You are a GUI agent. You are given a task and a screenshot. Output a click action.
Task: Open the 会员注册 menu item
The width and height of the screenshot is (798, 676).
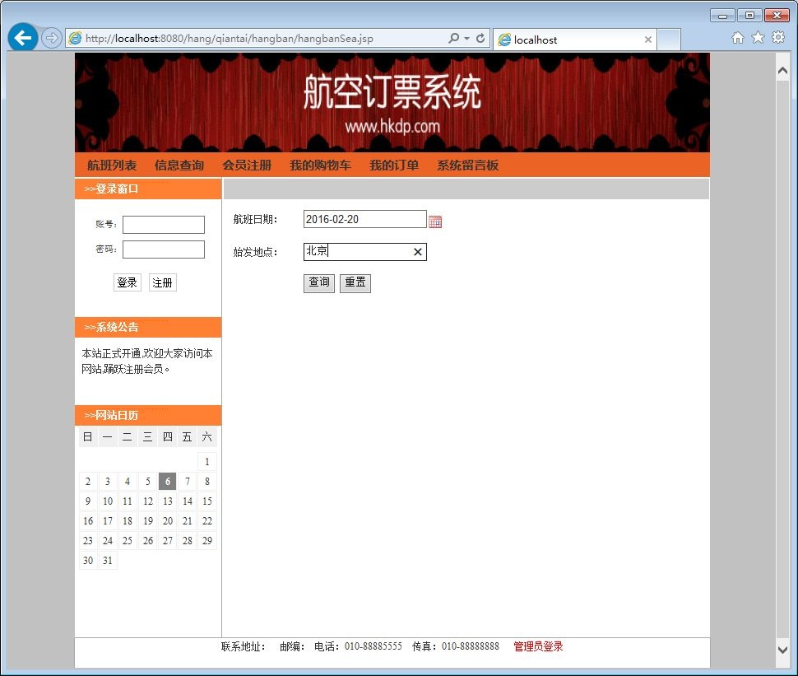tap(247, 165)
